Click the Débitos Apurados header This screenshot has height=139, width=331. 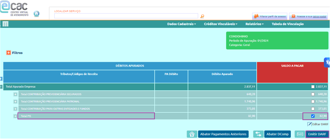130,66
